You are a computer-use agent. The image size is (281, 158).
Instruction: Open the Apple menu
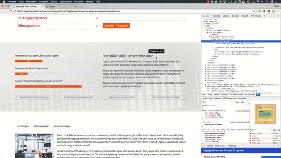pos(4,2)
